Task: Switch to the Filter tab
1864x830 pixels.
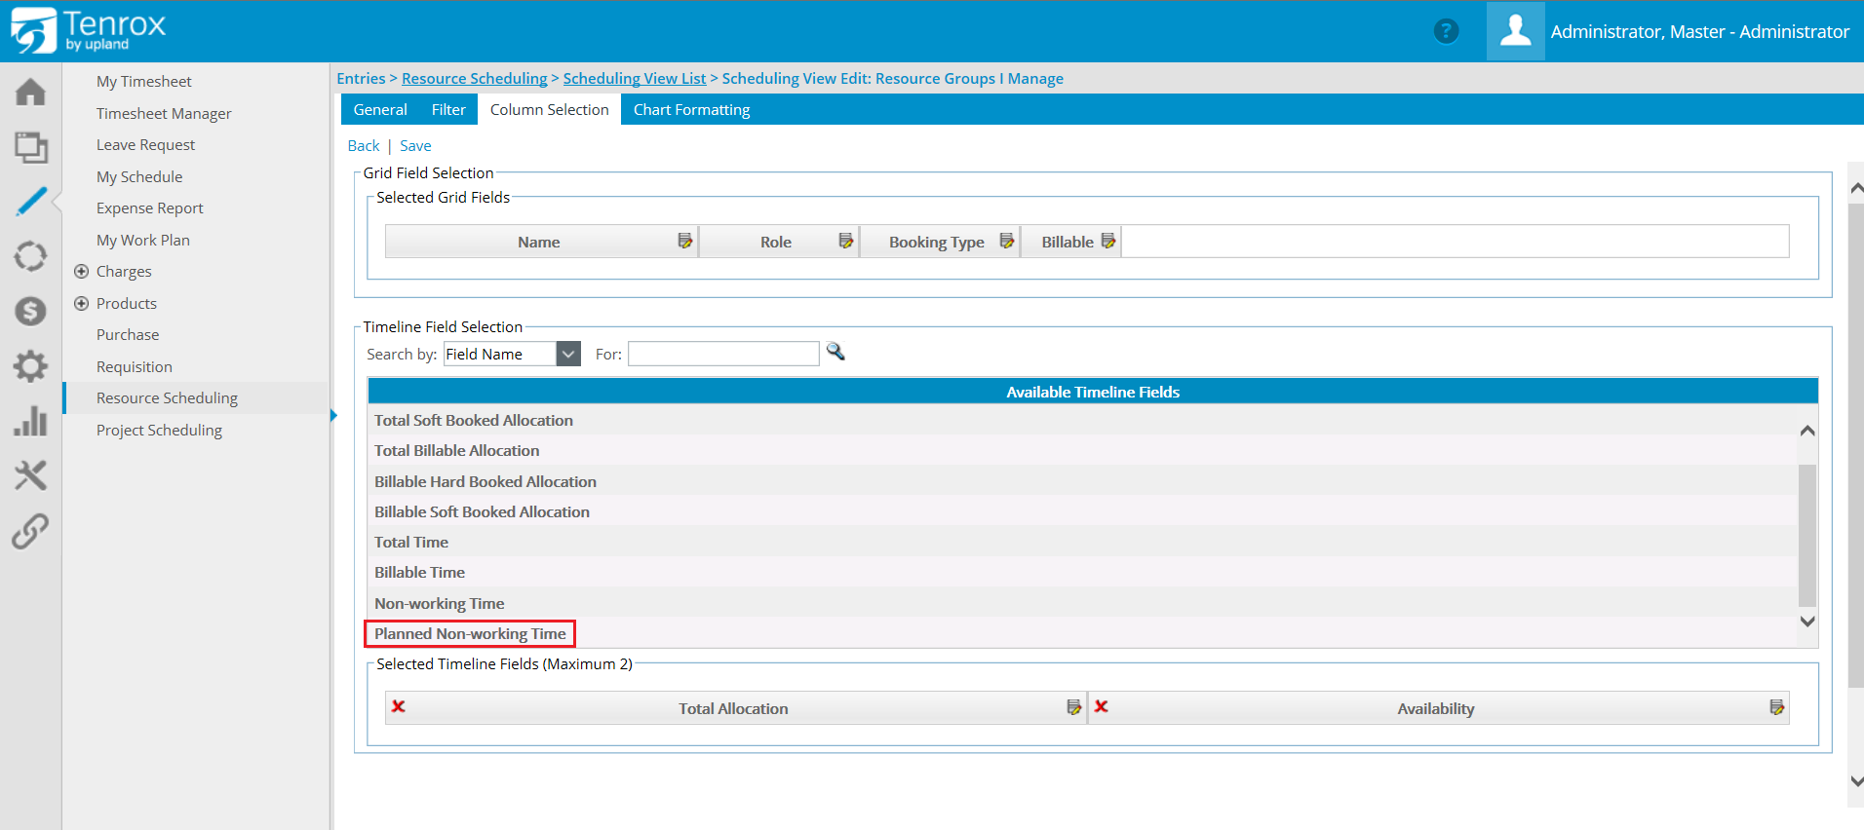Action: pyautogui.click(x=448, y=109)
